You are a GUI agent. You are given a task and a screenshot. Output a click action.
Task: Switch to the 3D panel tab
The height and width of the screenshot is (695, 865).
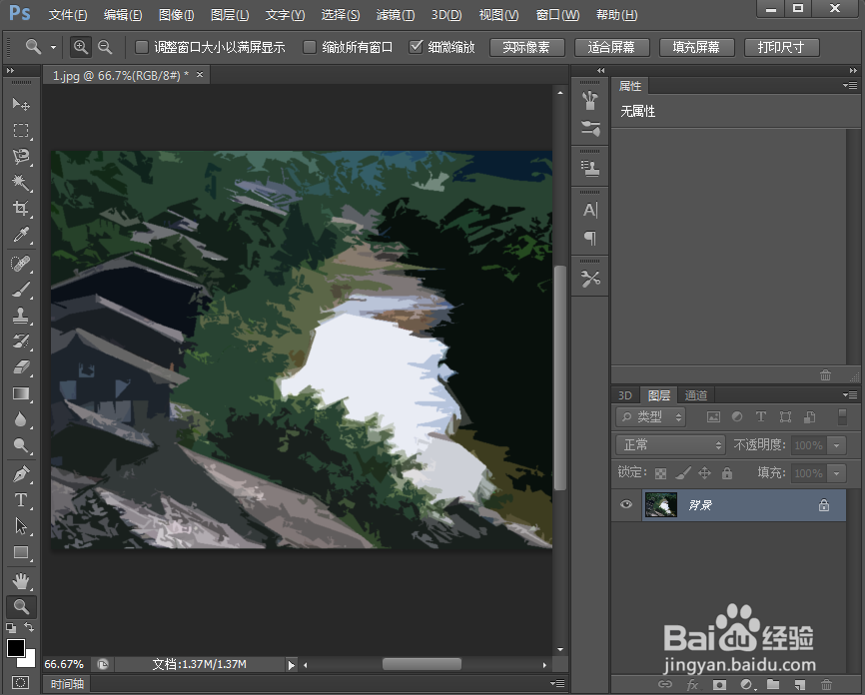click(625, 395)
